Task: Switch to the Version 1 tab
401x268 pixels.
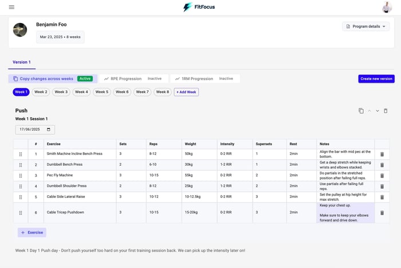Action: tap(22, 62)
